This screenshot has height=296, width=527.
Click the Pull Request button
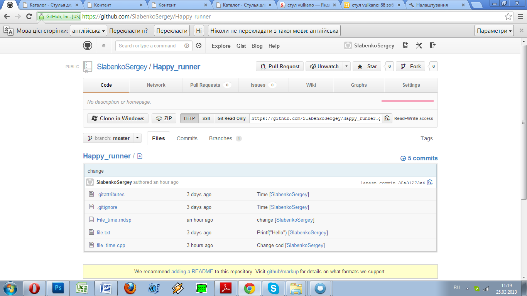click(x=280, y=66)
